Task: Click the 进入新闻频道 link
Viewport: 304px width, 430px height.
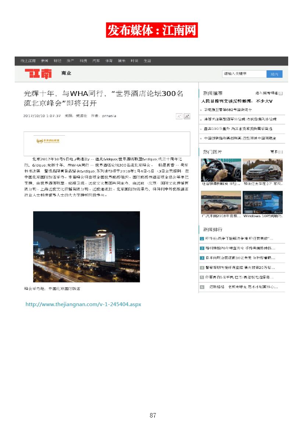Action: (267, 93)
